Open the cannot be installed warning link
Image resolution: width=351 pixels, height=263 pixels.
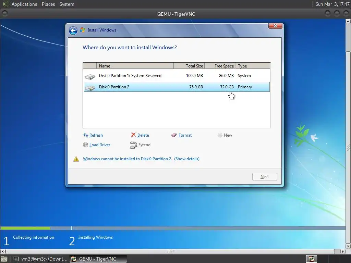[141, 159]
